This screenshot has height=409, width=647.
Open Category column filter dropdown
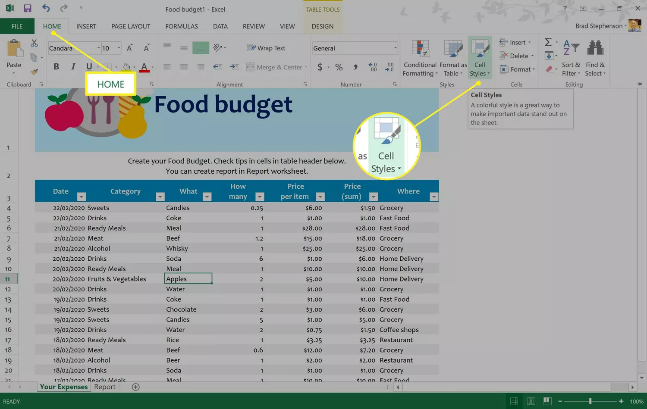point(160,197)
